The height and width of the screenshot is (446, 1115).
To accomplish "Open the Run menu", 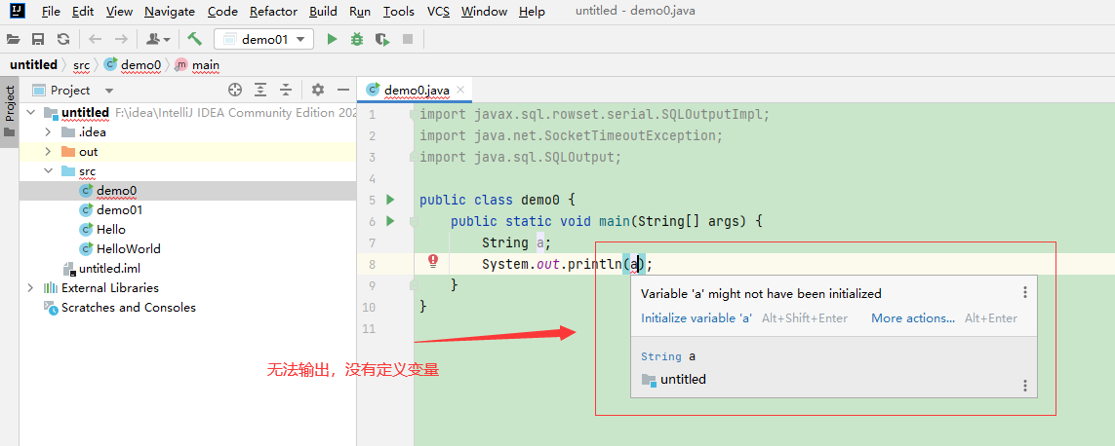I will [360, 12].
